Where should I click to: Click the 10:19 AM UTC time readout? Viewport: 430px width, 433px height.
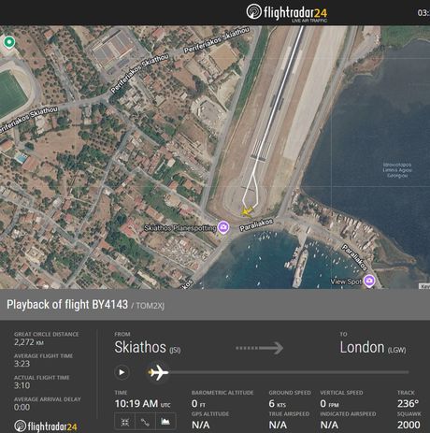tap(143, 404)
